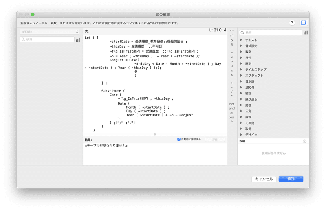Click the divider handle above 結果

155,134
